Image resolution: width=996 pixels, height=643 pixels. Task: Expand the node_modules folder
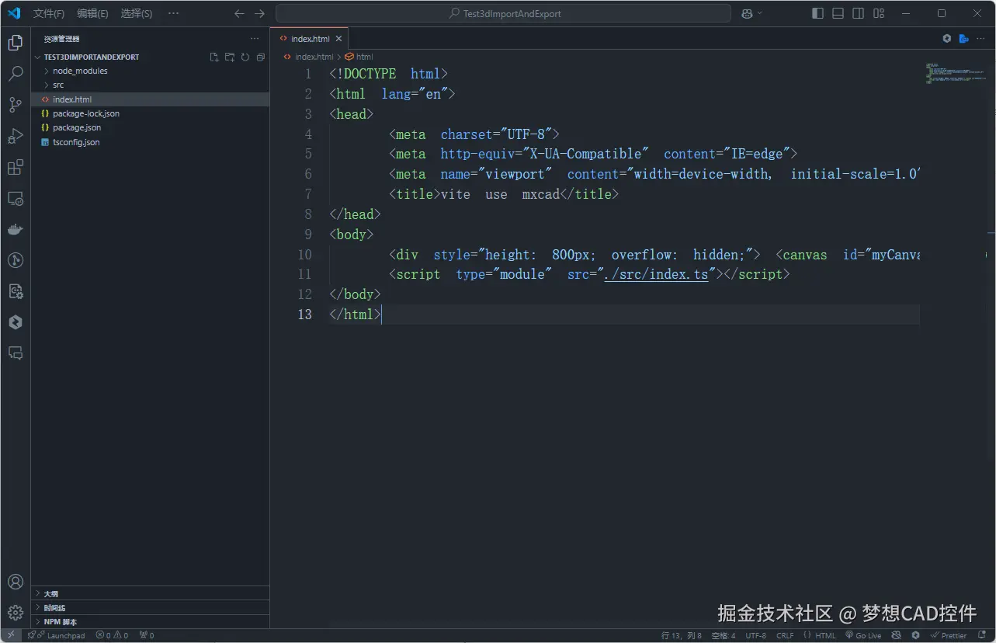point(150,71)
